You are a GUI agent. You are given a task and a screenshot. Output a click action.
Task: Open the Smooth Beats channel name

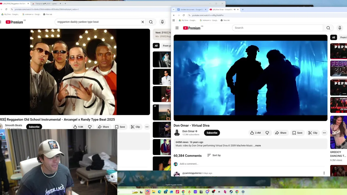14,125
